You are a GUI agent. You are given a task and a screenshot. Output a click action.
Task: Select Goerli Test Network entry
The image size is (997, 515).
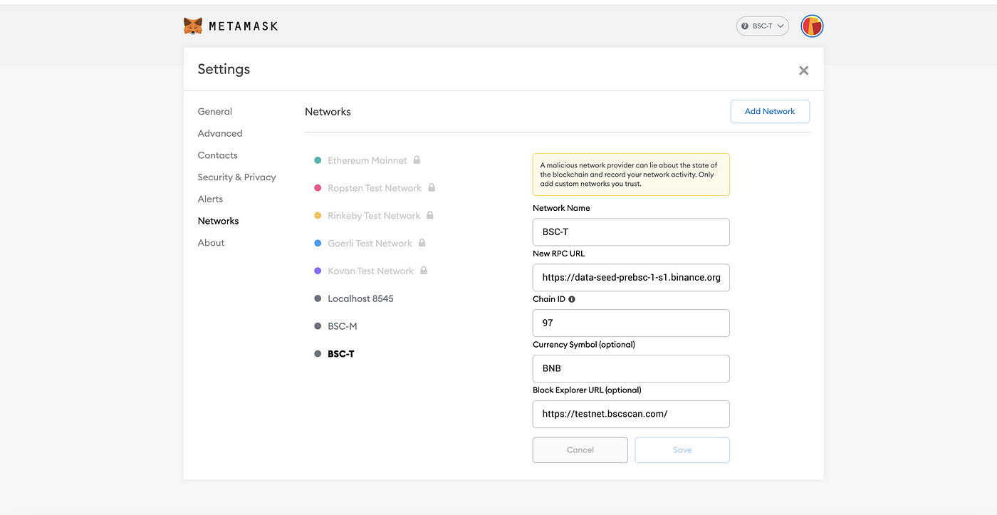370,244
